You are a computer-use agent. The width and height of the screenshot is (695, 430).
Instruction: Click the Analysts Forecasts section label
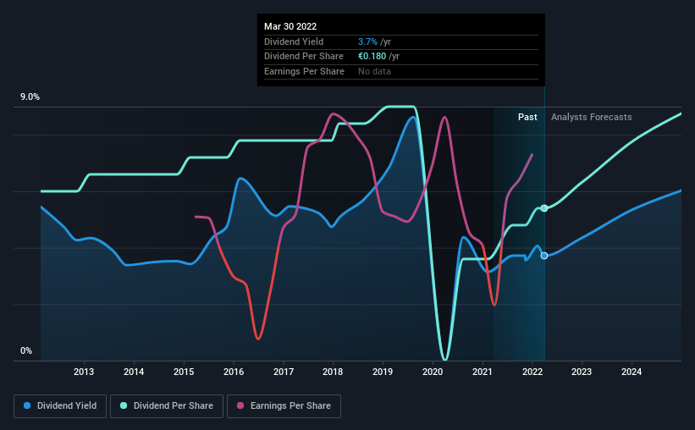(591, 117)
